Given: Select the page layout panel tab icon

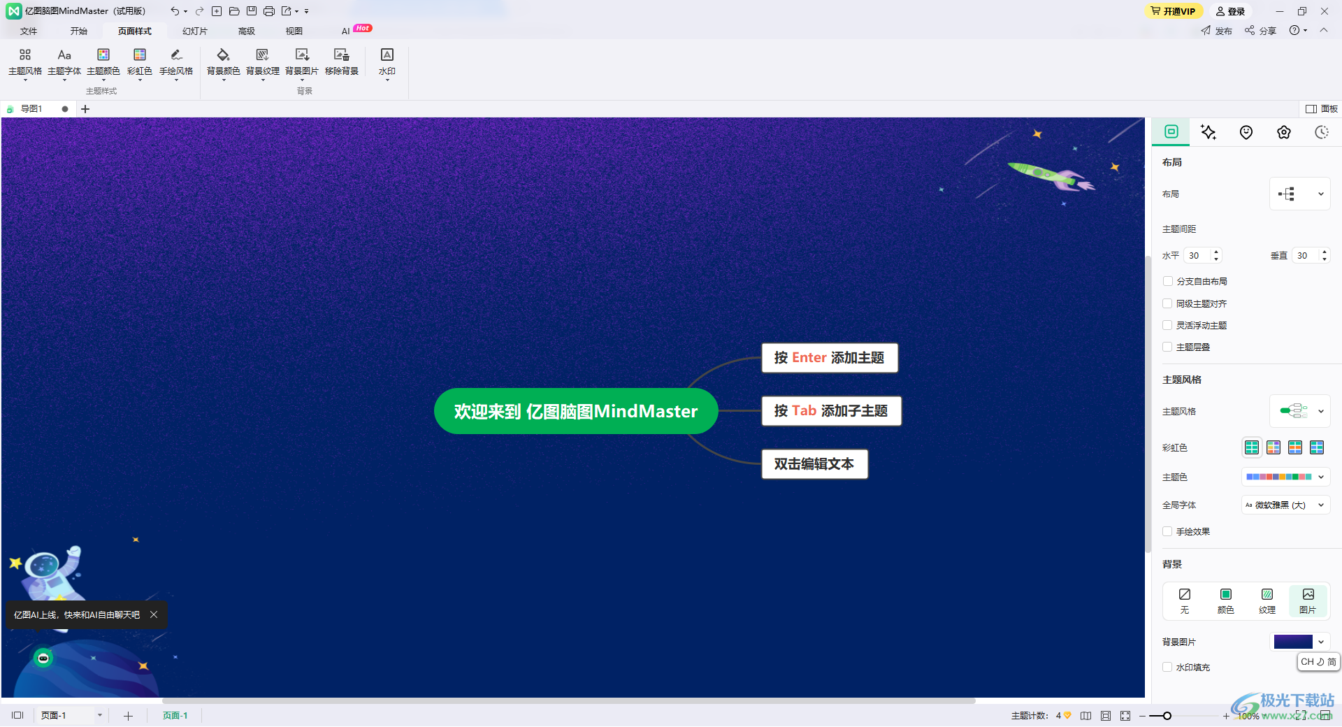Looking at the screenshot, I should 1171,131.
